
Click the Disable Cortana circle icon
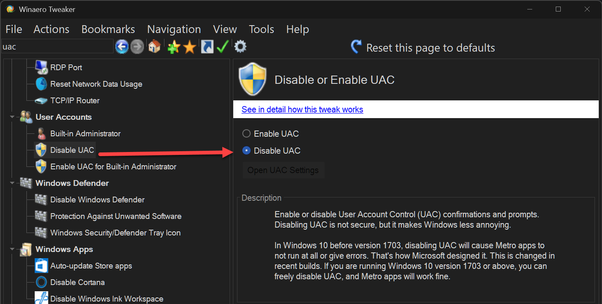point(41,282)
